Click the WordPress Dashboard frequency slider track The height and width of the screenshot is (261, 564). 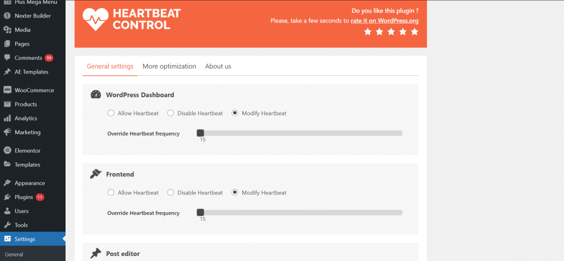[299, 133]
